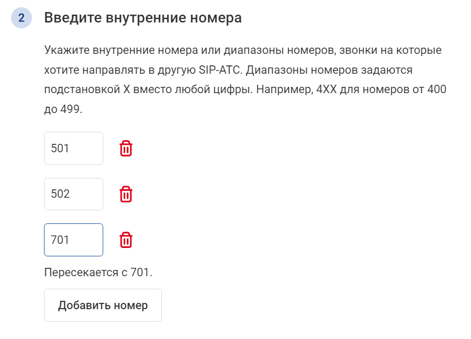Viewport: 471px width, 339px height.
Task: Focus the input field containing 501
Action: tap(73, 148)
